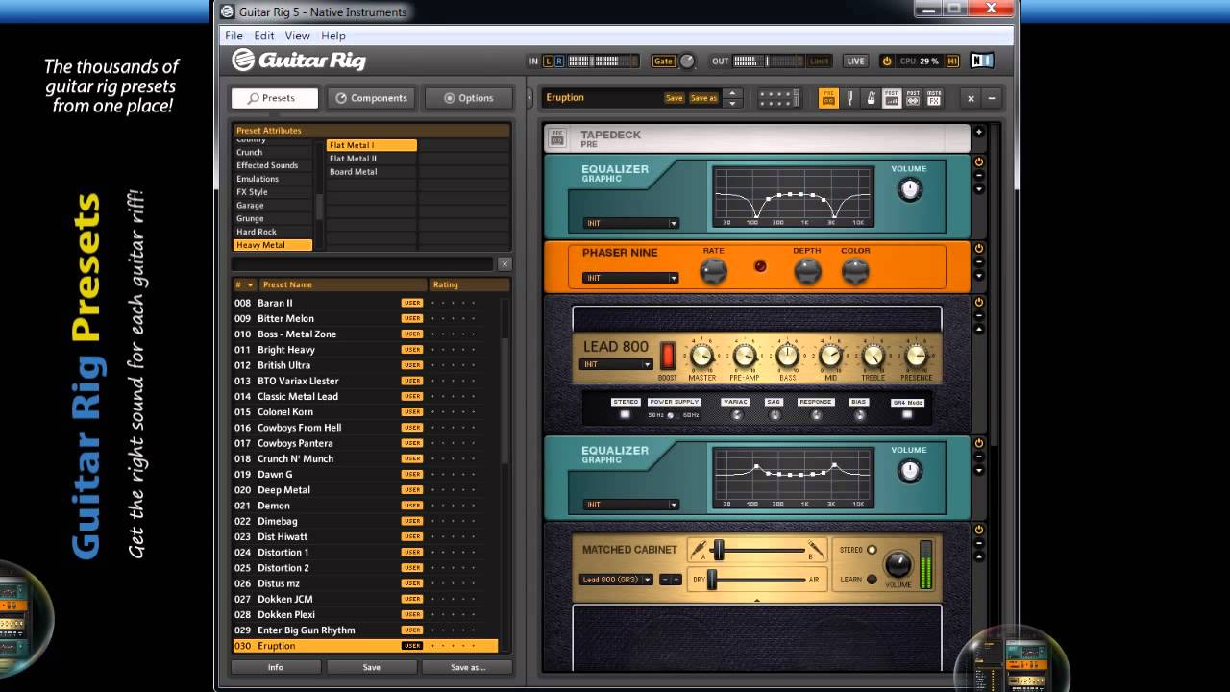Toggle the Lead 800 red Boost switch
This screenshot has width=1230, height=692.
(668, 356)
